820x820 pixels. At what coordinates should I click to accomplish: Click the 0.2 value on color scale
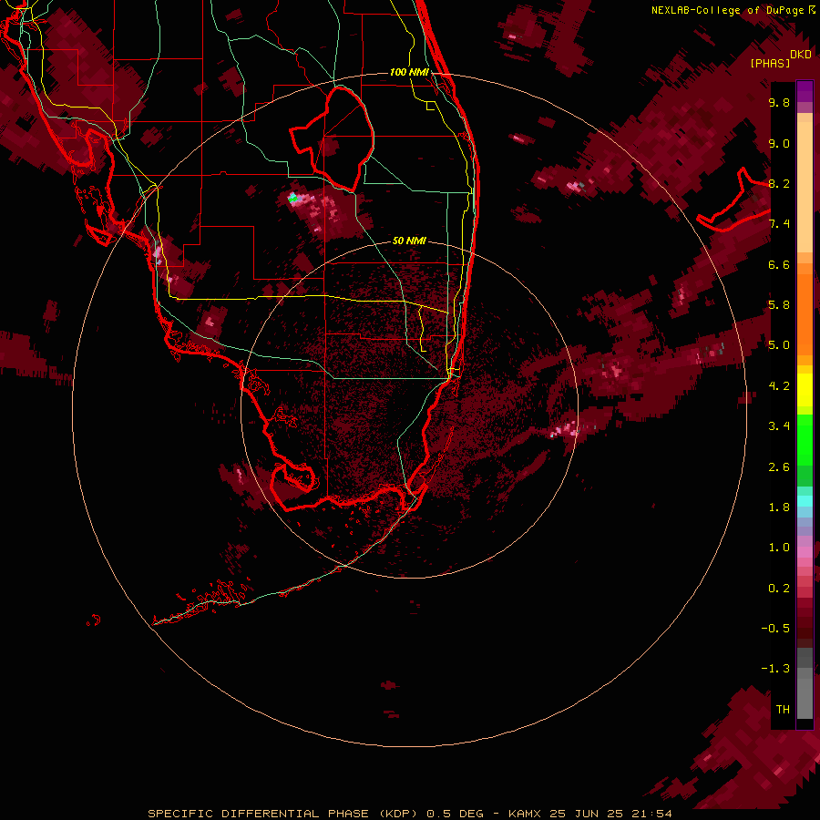(779, 589)
